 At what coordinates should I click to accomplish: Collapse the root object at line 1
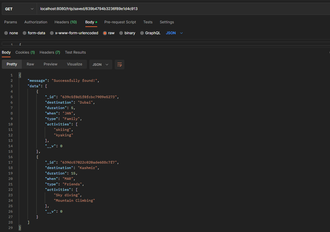point(20,75)
